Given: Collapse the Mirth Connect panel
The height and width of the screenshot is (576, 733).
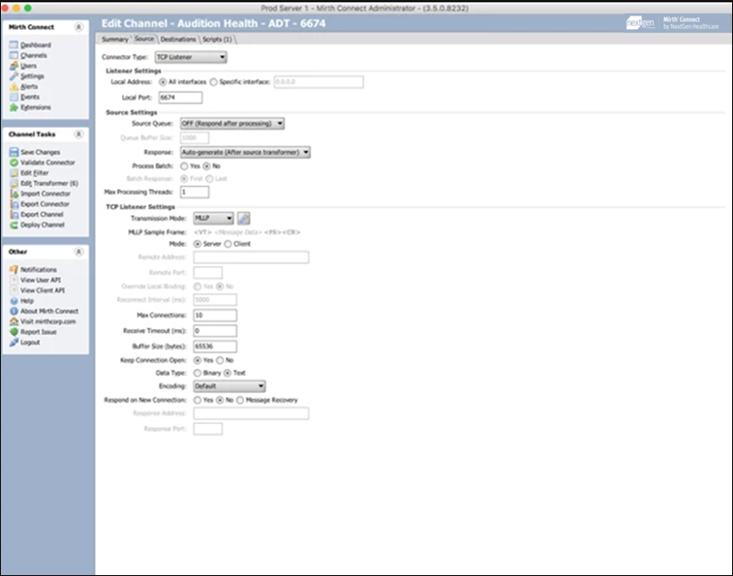Looking at the screenshot, I should click(78, 27).
